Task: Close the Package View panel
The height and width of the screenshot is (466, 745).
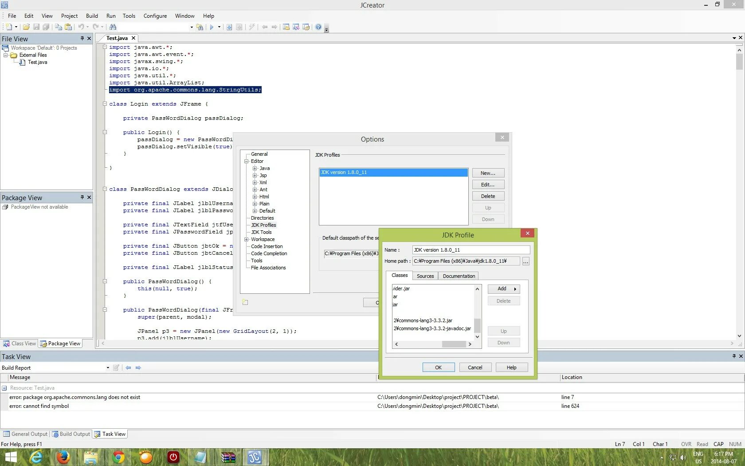Action: (89, 197)
